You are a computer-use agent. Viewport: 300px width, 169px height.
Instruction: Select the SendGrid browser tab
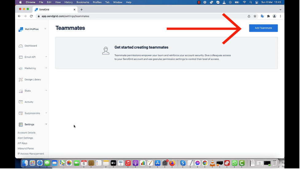click(55, 10)
